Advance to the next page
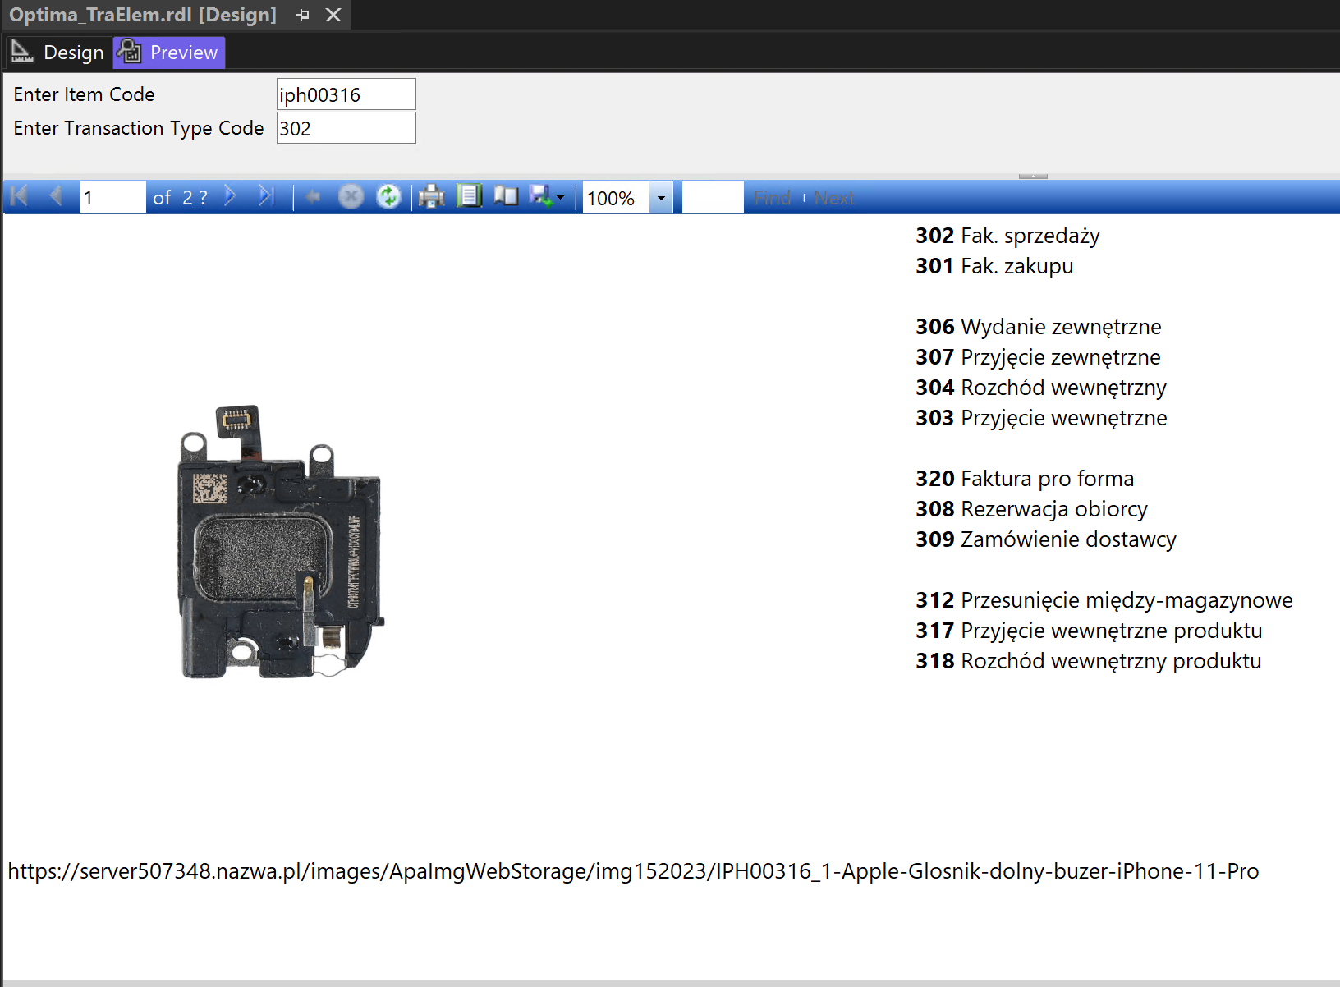1340x987 pixels. tap(231, 196)
